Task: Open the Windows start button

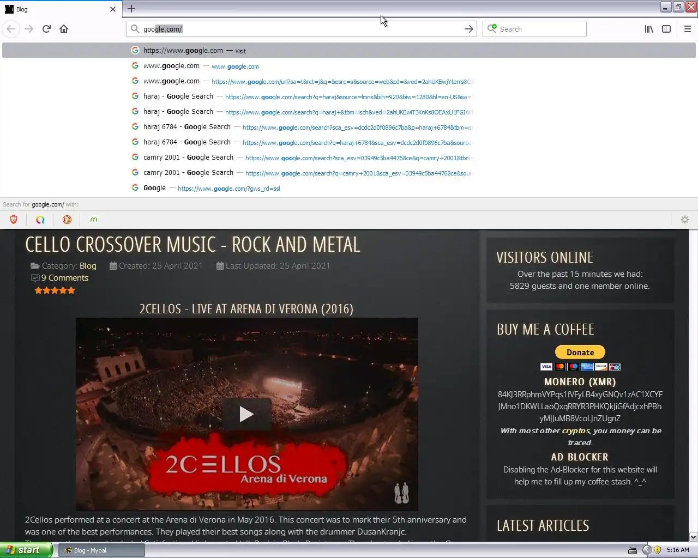Action: 26,550
